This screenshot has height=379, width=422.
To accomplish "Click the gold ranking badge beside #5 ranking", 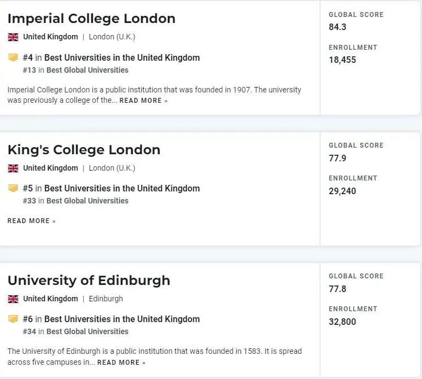I will 13,188.
